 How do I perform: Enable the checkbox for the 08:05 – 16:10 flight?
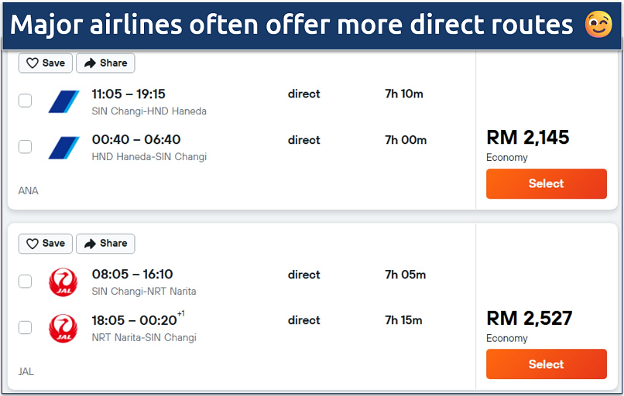click(26, 282)
